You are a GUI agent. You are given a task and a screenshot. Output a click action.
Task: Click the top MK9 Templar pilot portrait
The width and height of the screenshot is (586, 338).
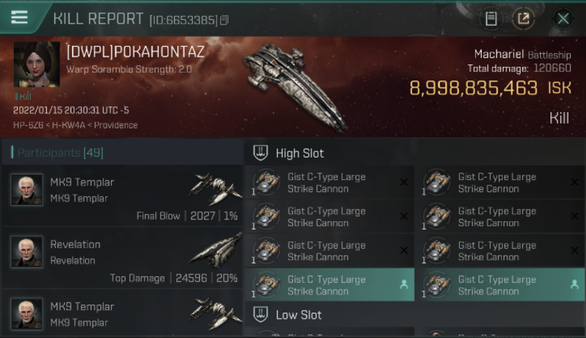[x=27, y=190]
